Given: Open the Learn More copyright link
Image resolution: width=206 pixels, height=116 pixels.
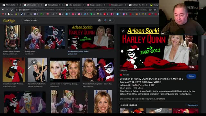Looking at the screenshot, I should [x=160, y=99].
